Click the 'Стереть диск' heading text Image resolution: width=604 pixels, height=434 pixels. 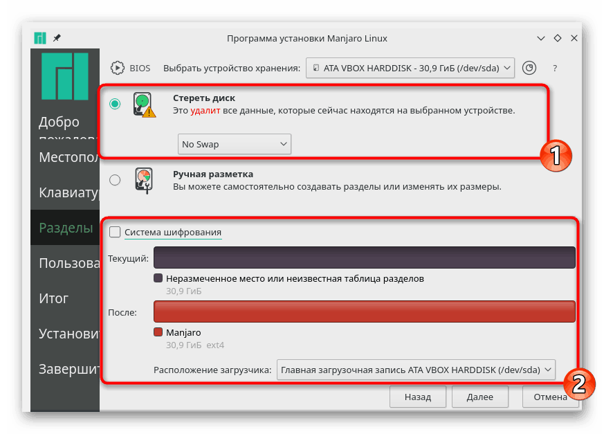204,98
